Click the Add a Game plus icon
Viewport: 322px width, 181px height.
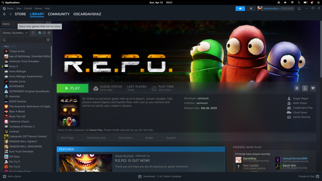click(4, 176)
